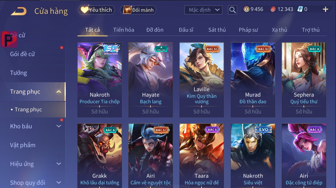Expand the Hiệu ứng sidebar section
336x188 pixels.
coord(59,164)
